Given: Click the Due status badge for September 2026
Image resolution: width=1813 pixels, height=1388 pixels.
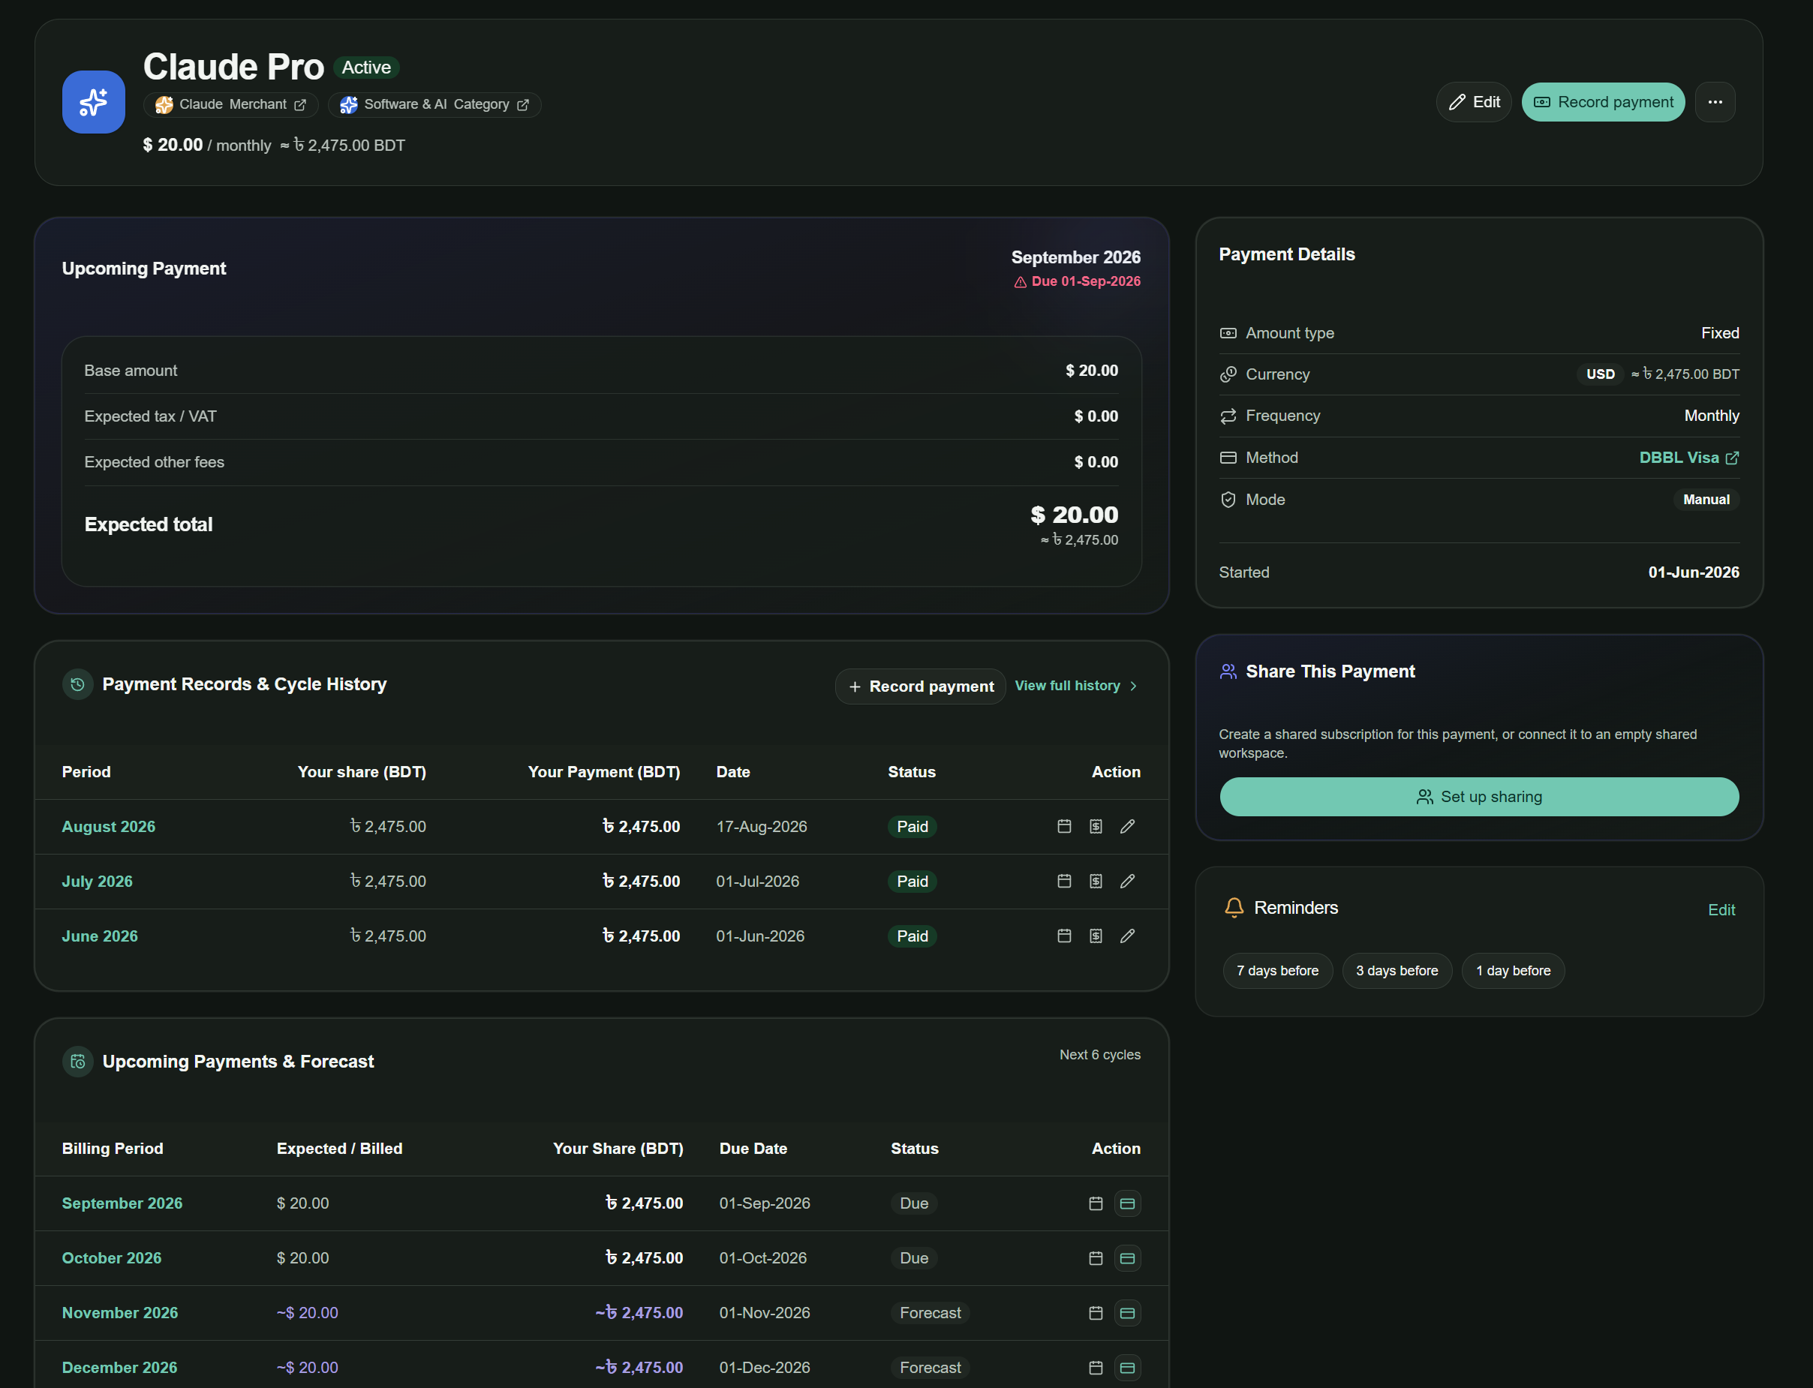Looking at the screenshot, I should pyautogui.click(x=914, y=1203).
